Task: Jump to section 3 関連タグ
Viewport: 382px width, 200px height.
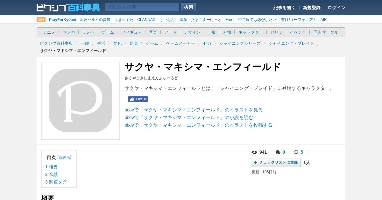Action: pos(56,182)
